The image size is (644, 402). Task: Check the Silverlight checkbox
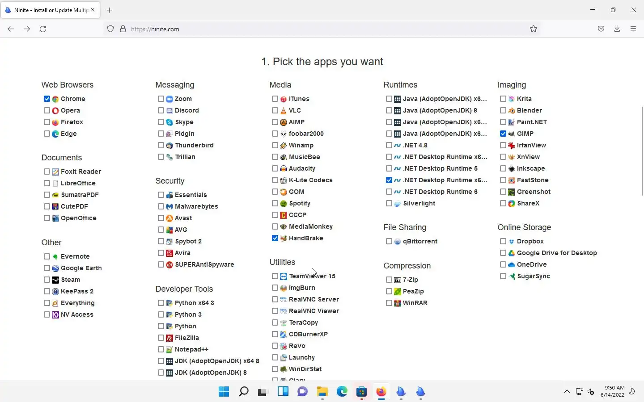pos(389,203)
